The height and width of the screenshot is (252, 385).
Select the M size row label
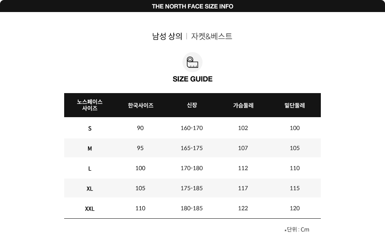89,148
